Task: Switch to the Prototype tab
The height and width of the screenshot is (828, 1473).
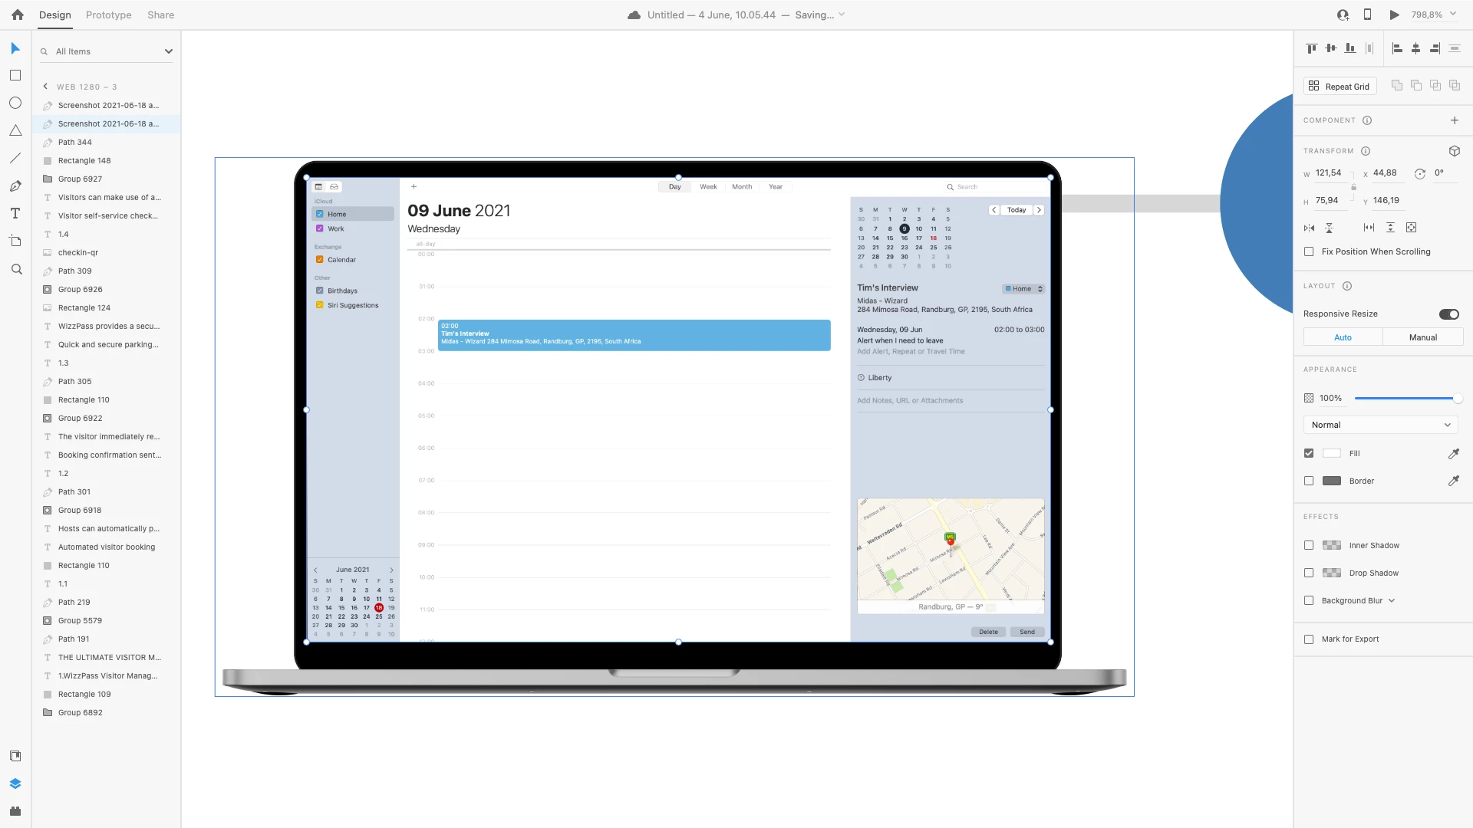Action: (108, 15)
